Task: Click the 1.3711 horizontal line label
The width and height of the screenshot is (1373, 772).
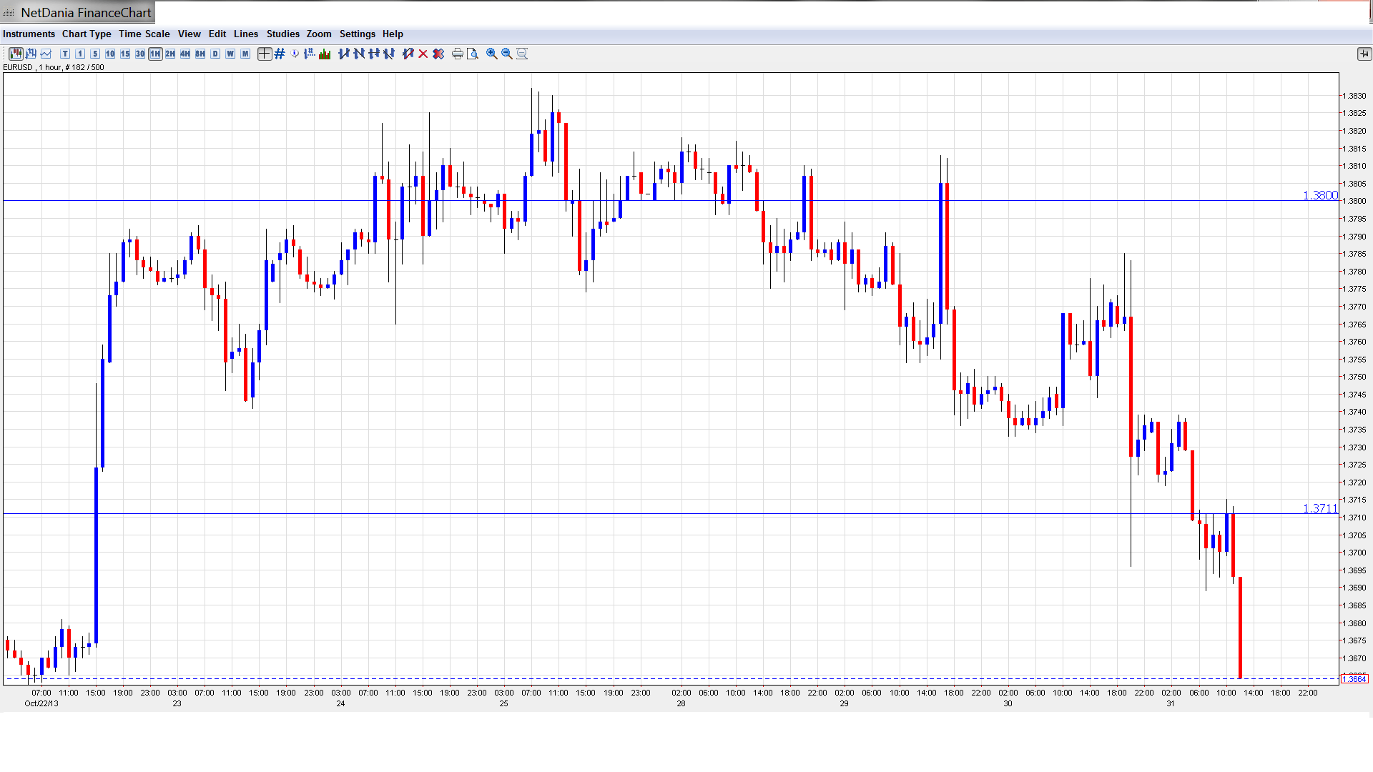Action: pyautogui.click(x=1319, y=508)
